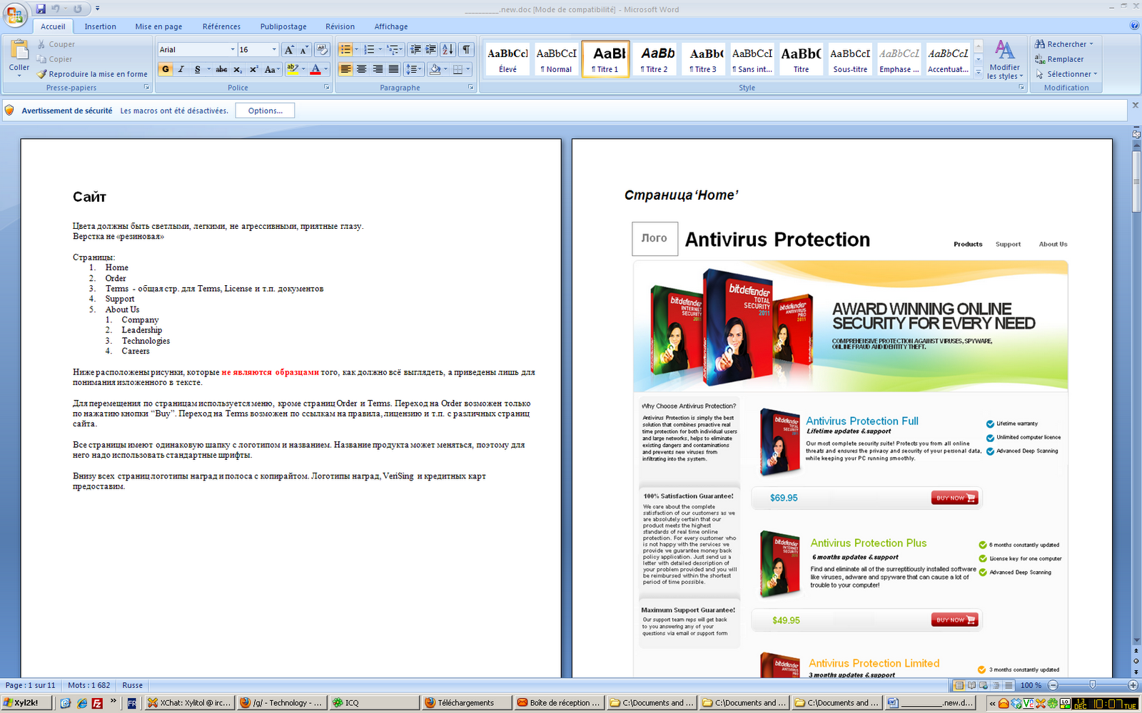This screenshot has height=713, width=1142.
Task: Toggle strikethrough (abc) formatting
Action: tap(221, 69)
